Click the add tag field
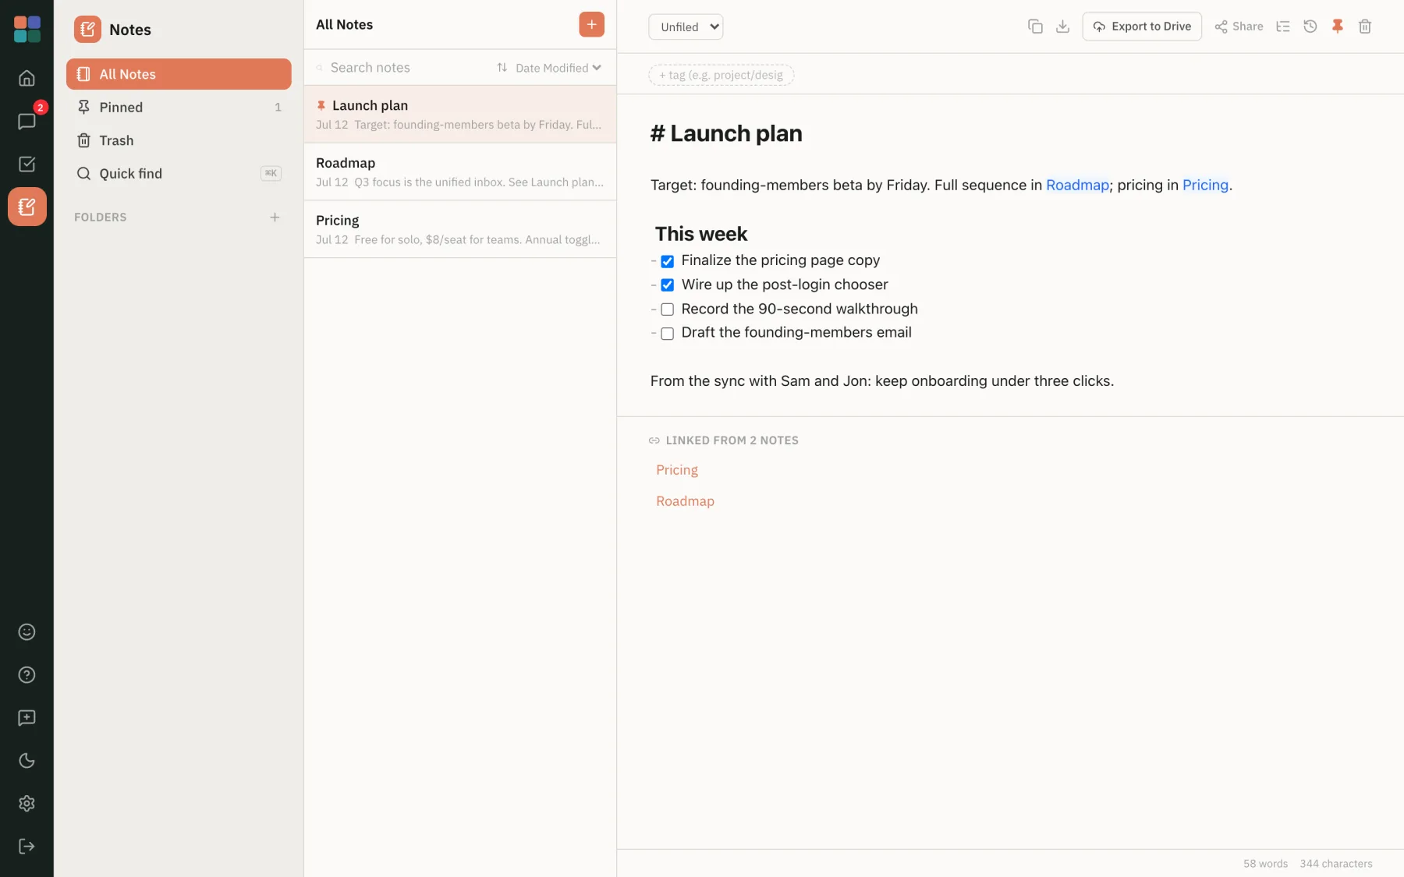This screenshot has height=877, width=1404. [721, 75]
